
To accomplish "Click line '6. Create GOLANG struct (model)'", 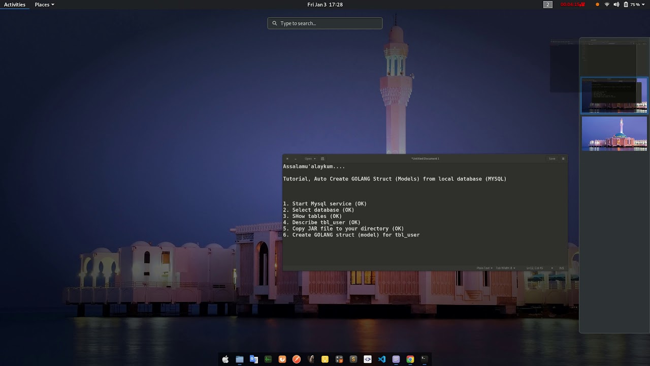I will click(x=351, y=235).
